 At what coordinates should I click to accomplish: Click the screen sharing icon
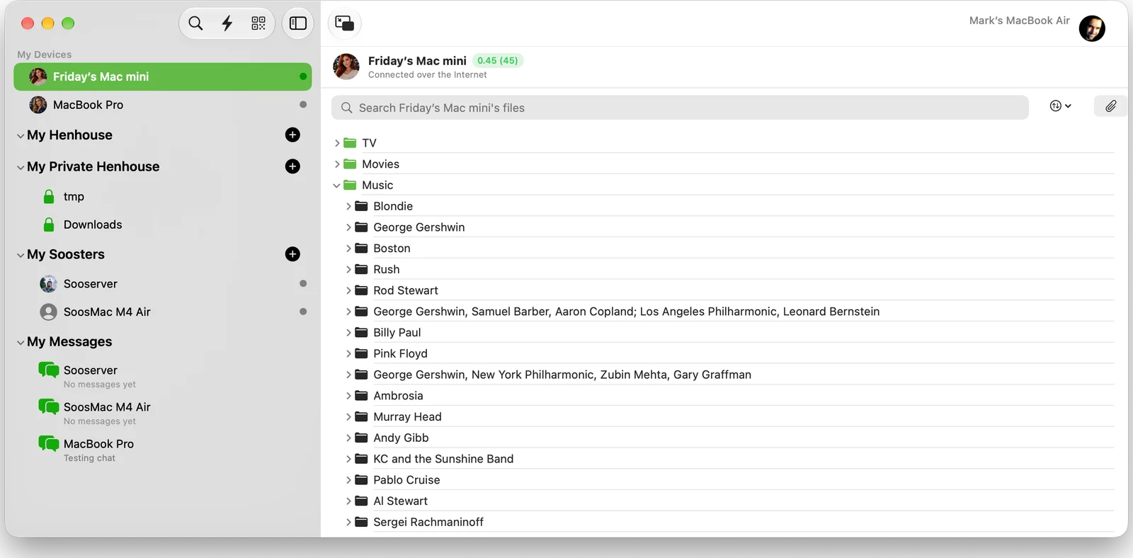[345, 23]
